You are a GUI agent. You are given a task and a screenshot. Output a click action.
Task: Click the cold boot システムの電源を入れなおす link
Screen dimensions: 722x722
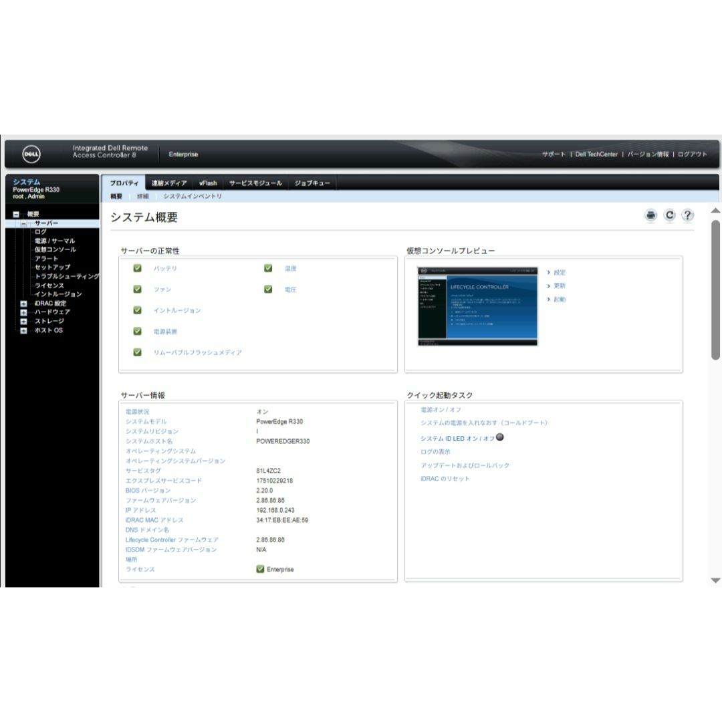484,423
